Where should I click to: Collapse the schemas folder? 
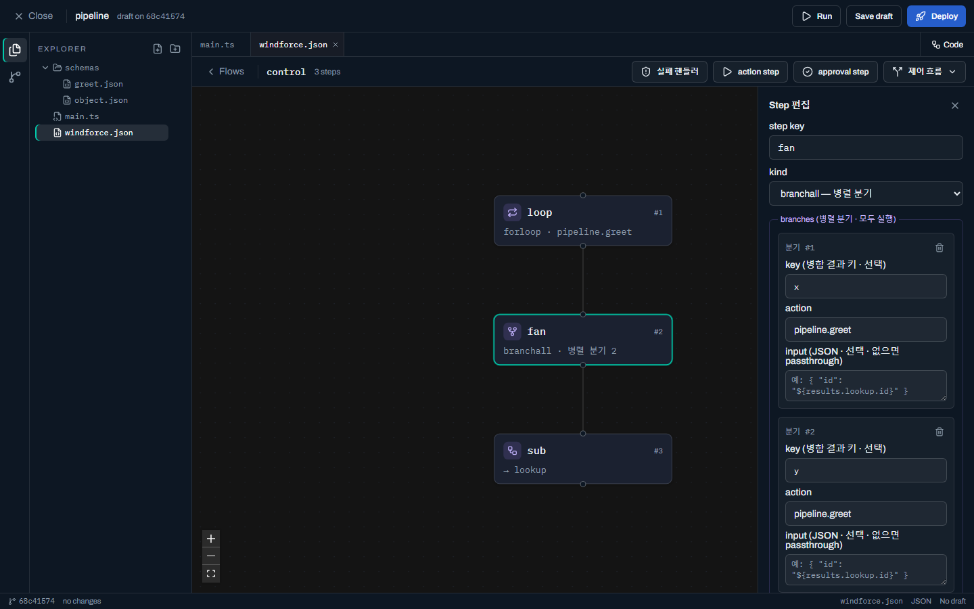pyautogui.click(x=45, y=68)
